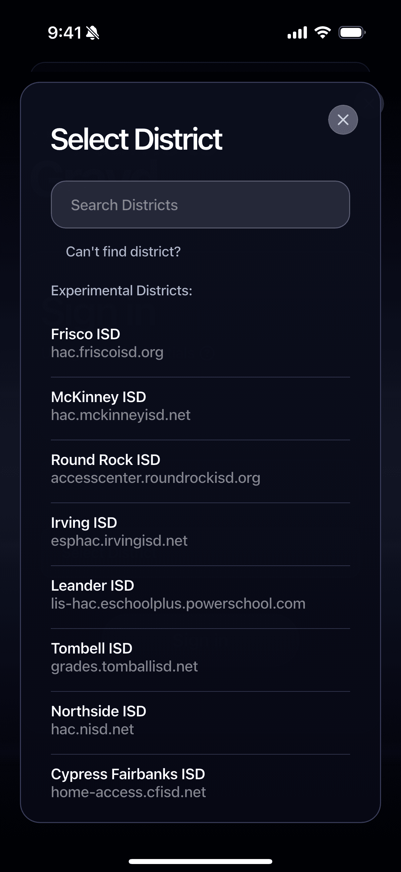This screenshot has width=401, height=872.
Task: Tap the battery indicator icon
Action: (352, 33)
